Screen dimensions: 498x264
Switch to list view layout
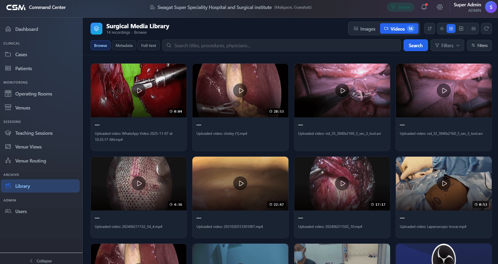coord(473,28)
